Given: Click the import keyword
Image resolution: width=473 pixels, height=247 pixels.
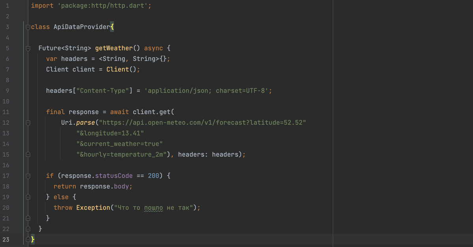Looking at the screenshot, I should click(x=42, y=6).
